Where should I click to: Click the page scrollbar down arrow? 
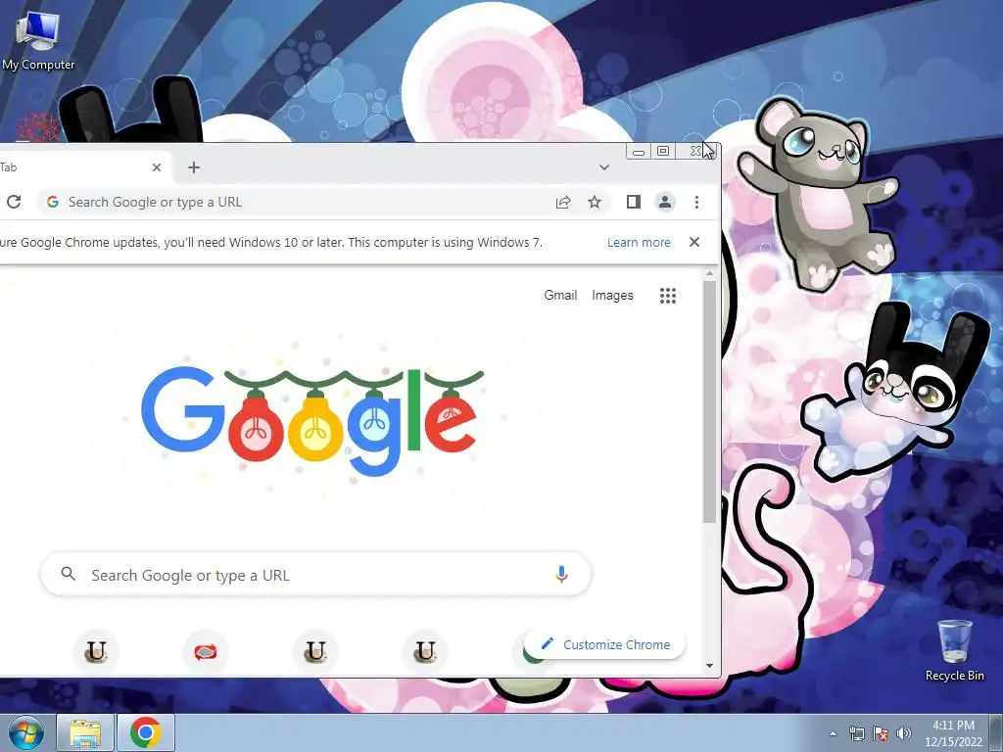tap(709, 666)
